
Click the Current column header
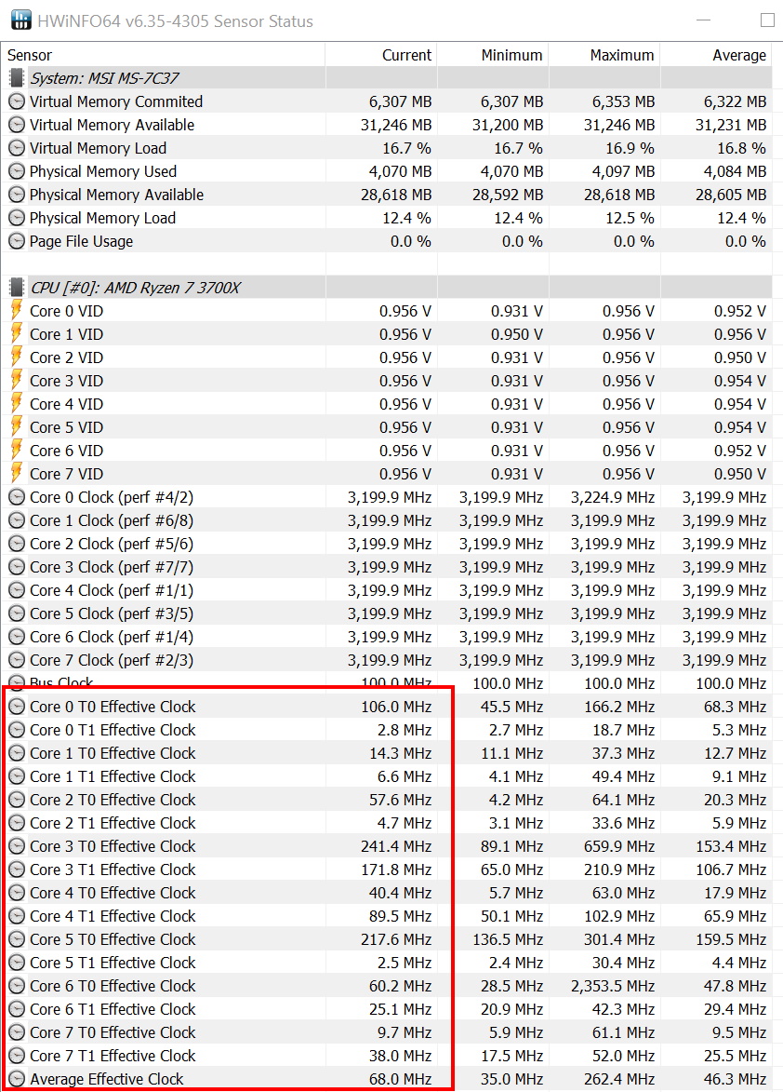381,55
